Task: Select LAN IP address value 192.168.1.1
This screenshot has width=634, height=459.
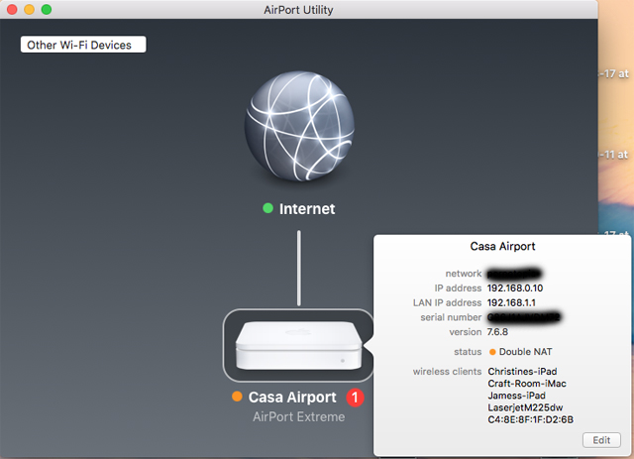Action: [x=511, y=302]
